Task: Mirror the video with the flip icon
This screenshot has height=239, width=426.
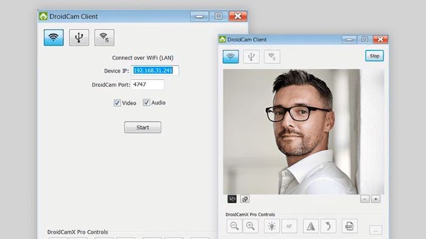Action: tap(311, 226)
